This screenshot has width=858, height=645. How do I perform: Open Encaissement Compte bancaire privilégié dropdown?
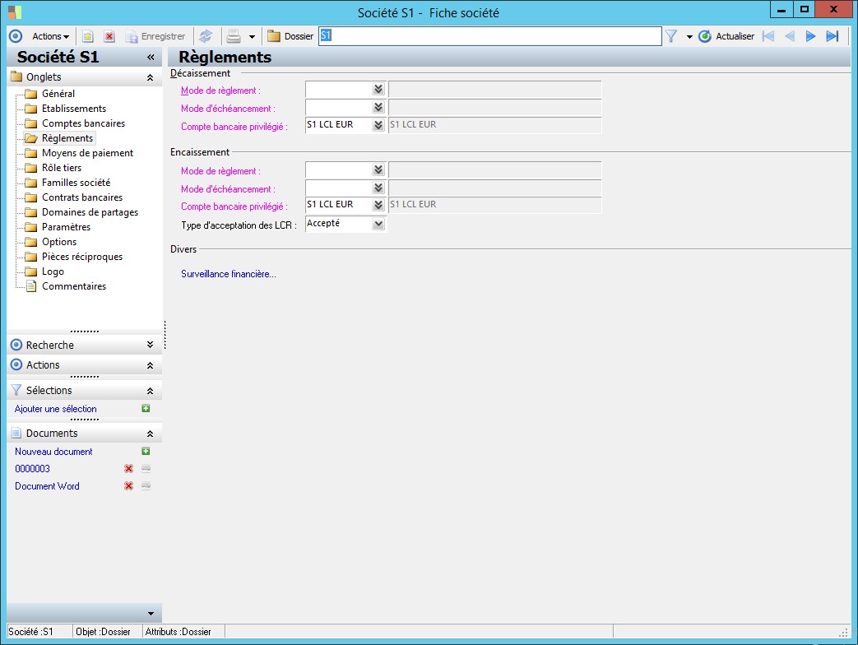coord(378,206)
